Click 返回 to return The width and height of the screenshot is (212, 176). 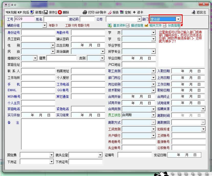[199, 12]
